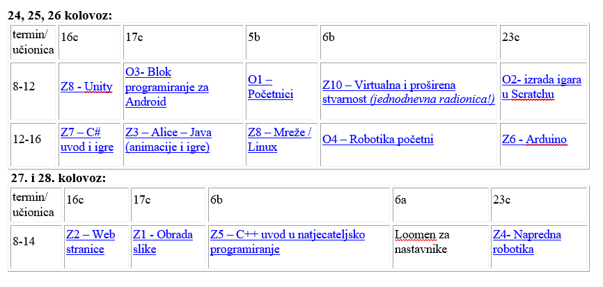Screen dimensions: 603x287
Task: Open Z4- Napredna robotika link
Action: (527, 242)
